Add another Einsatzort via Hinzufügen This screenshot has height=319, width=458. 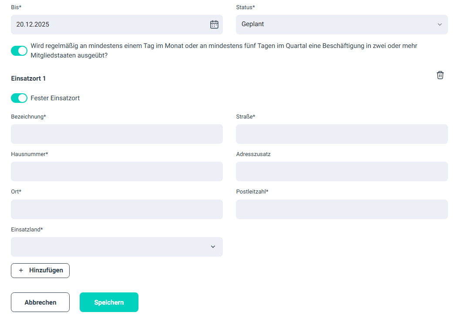[x=40, y=270]
